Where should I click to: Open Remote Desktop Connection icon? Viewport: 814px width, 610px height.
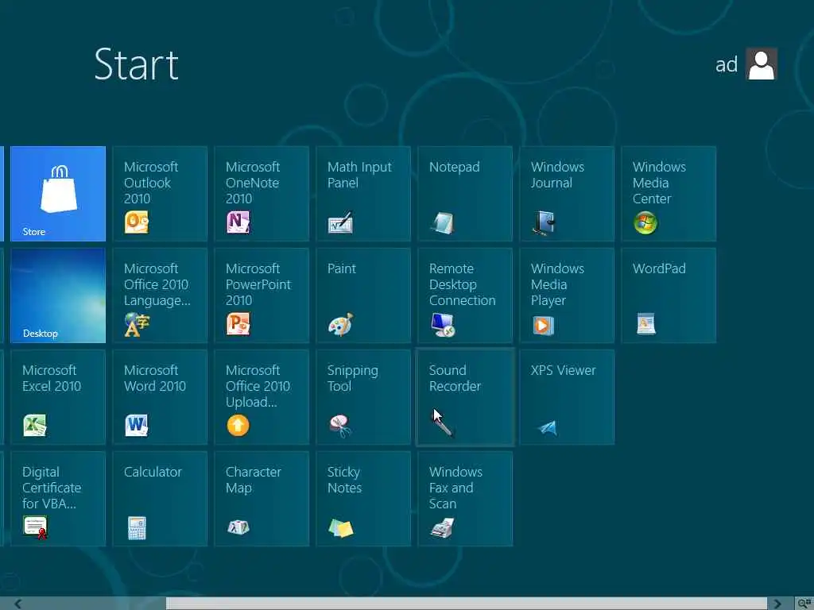point(443,325)
